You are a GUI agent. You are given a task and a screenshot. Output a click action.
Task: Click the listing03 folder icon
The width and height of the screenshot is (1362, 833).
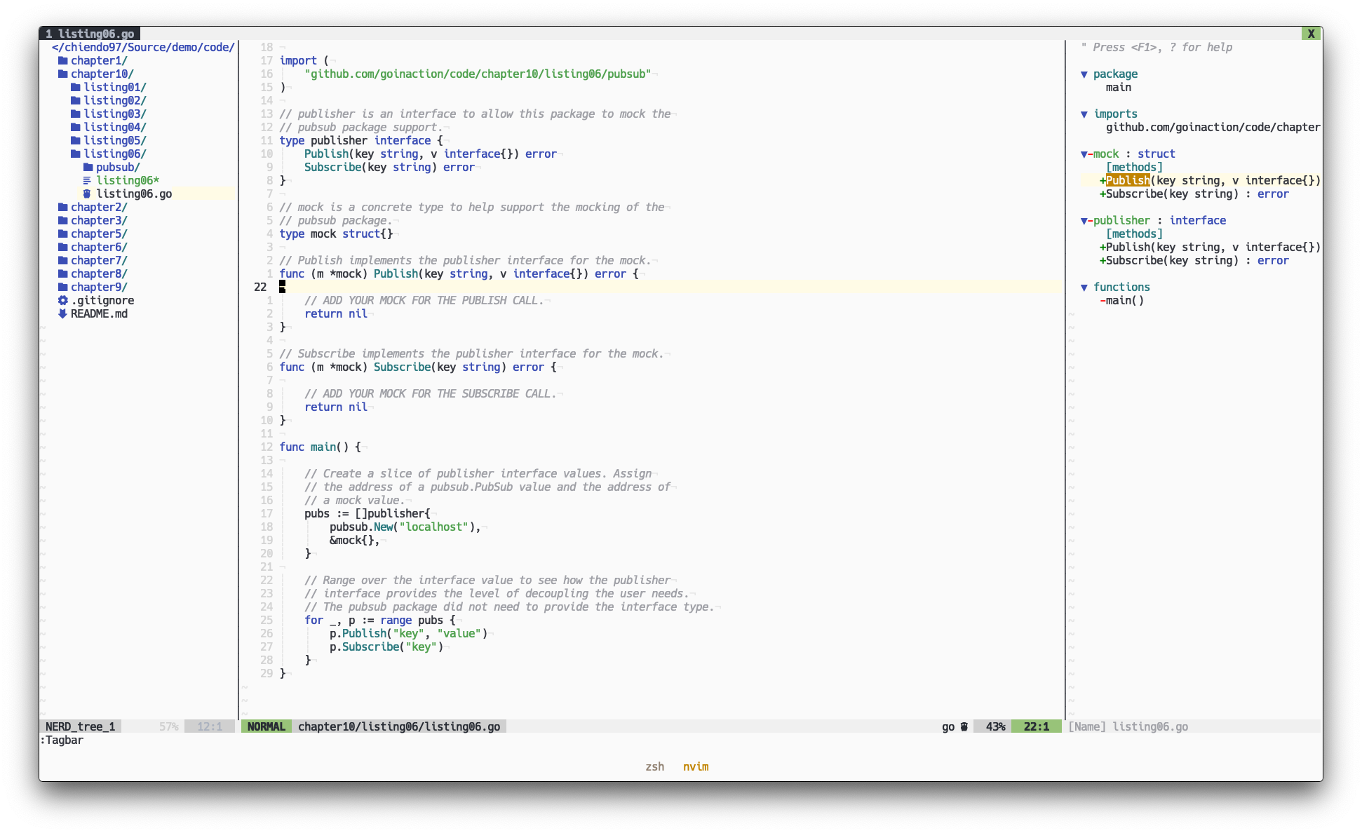(75, 114)
